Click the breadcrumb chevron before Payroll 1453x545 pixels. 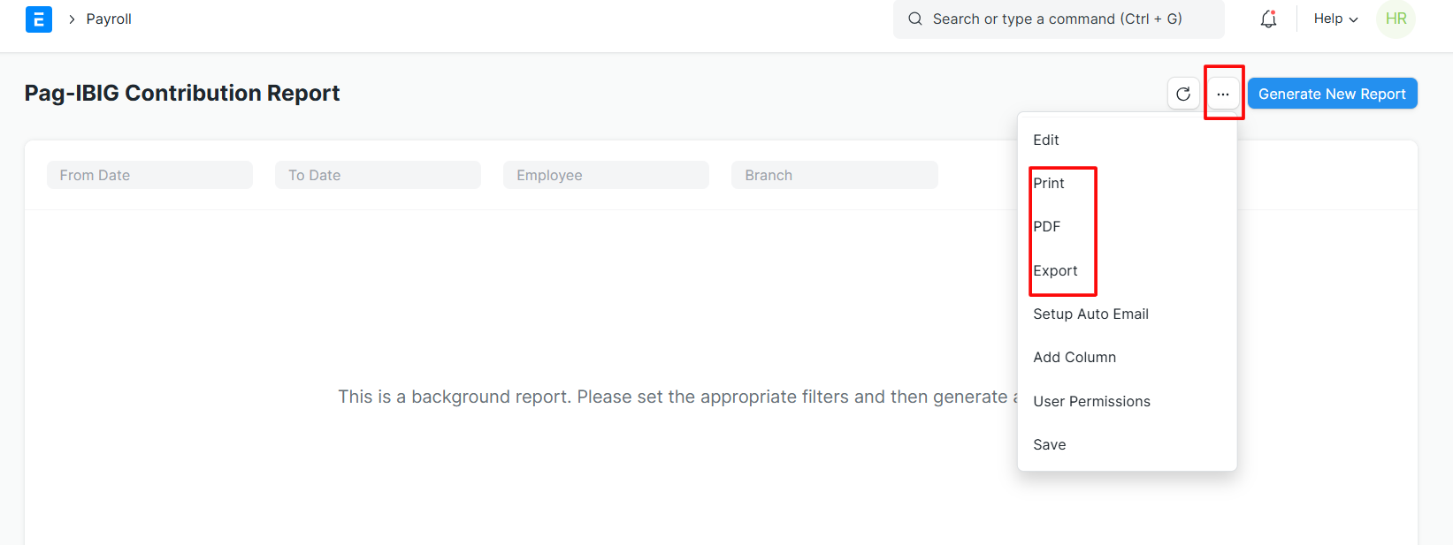[72, 19]
